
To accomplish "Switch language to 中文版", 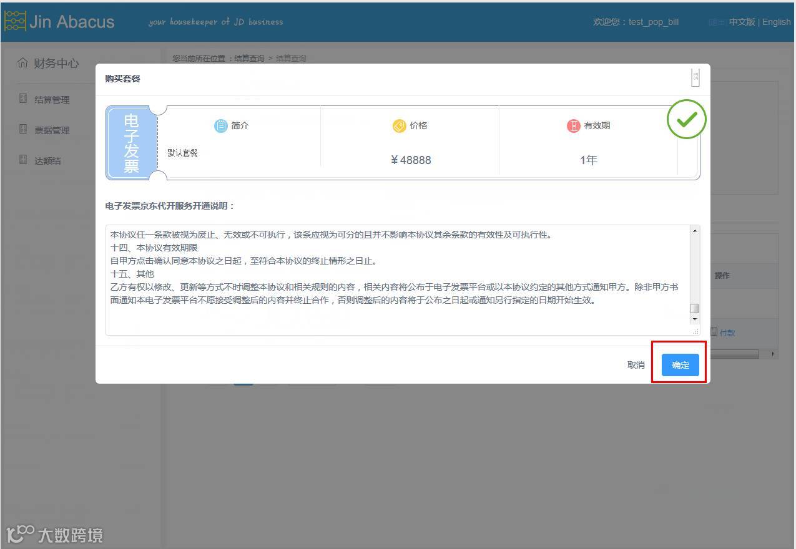I will click(x=742, y=22).
